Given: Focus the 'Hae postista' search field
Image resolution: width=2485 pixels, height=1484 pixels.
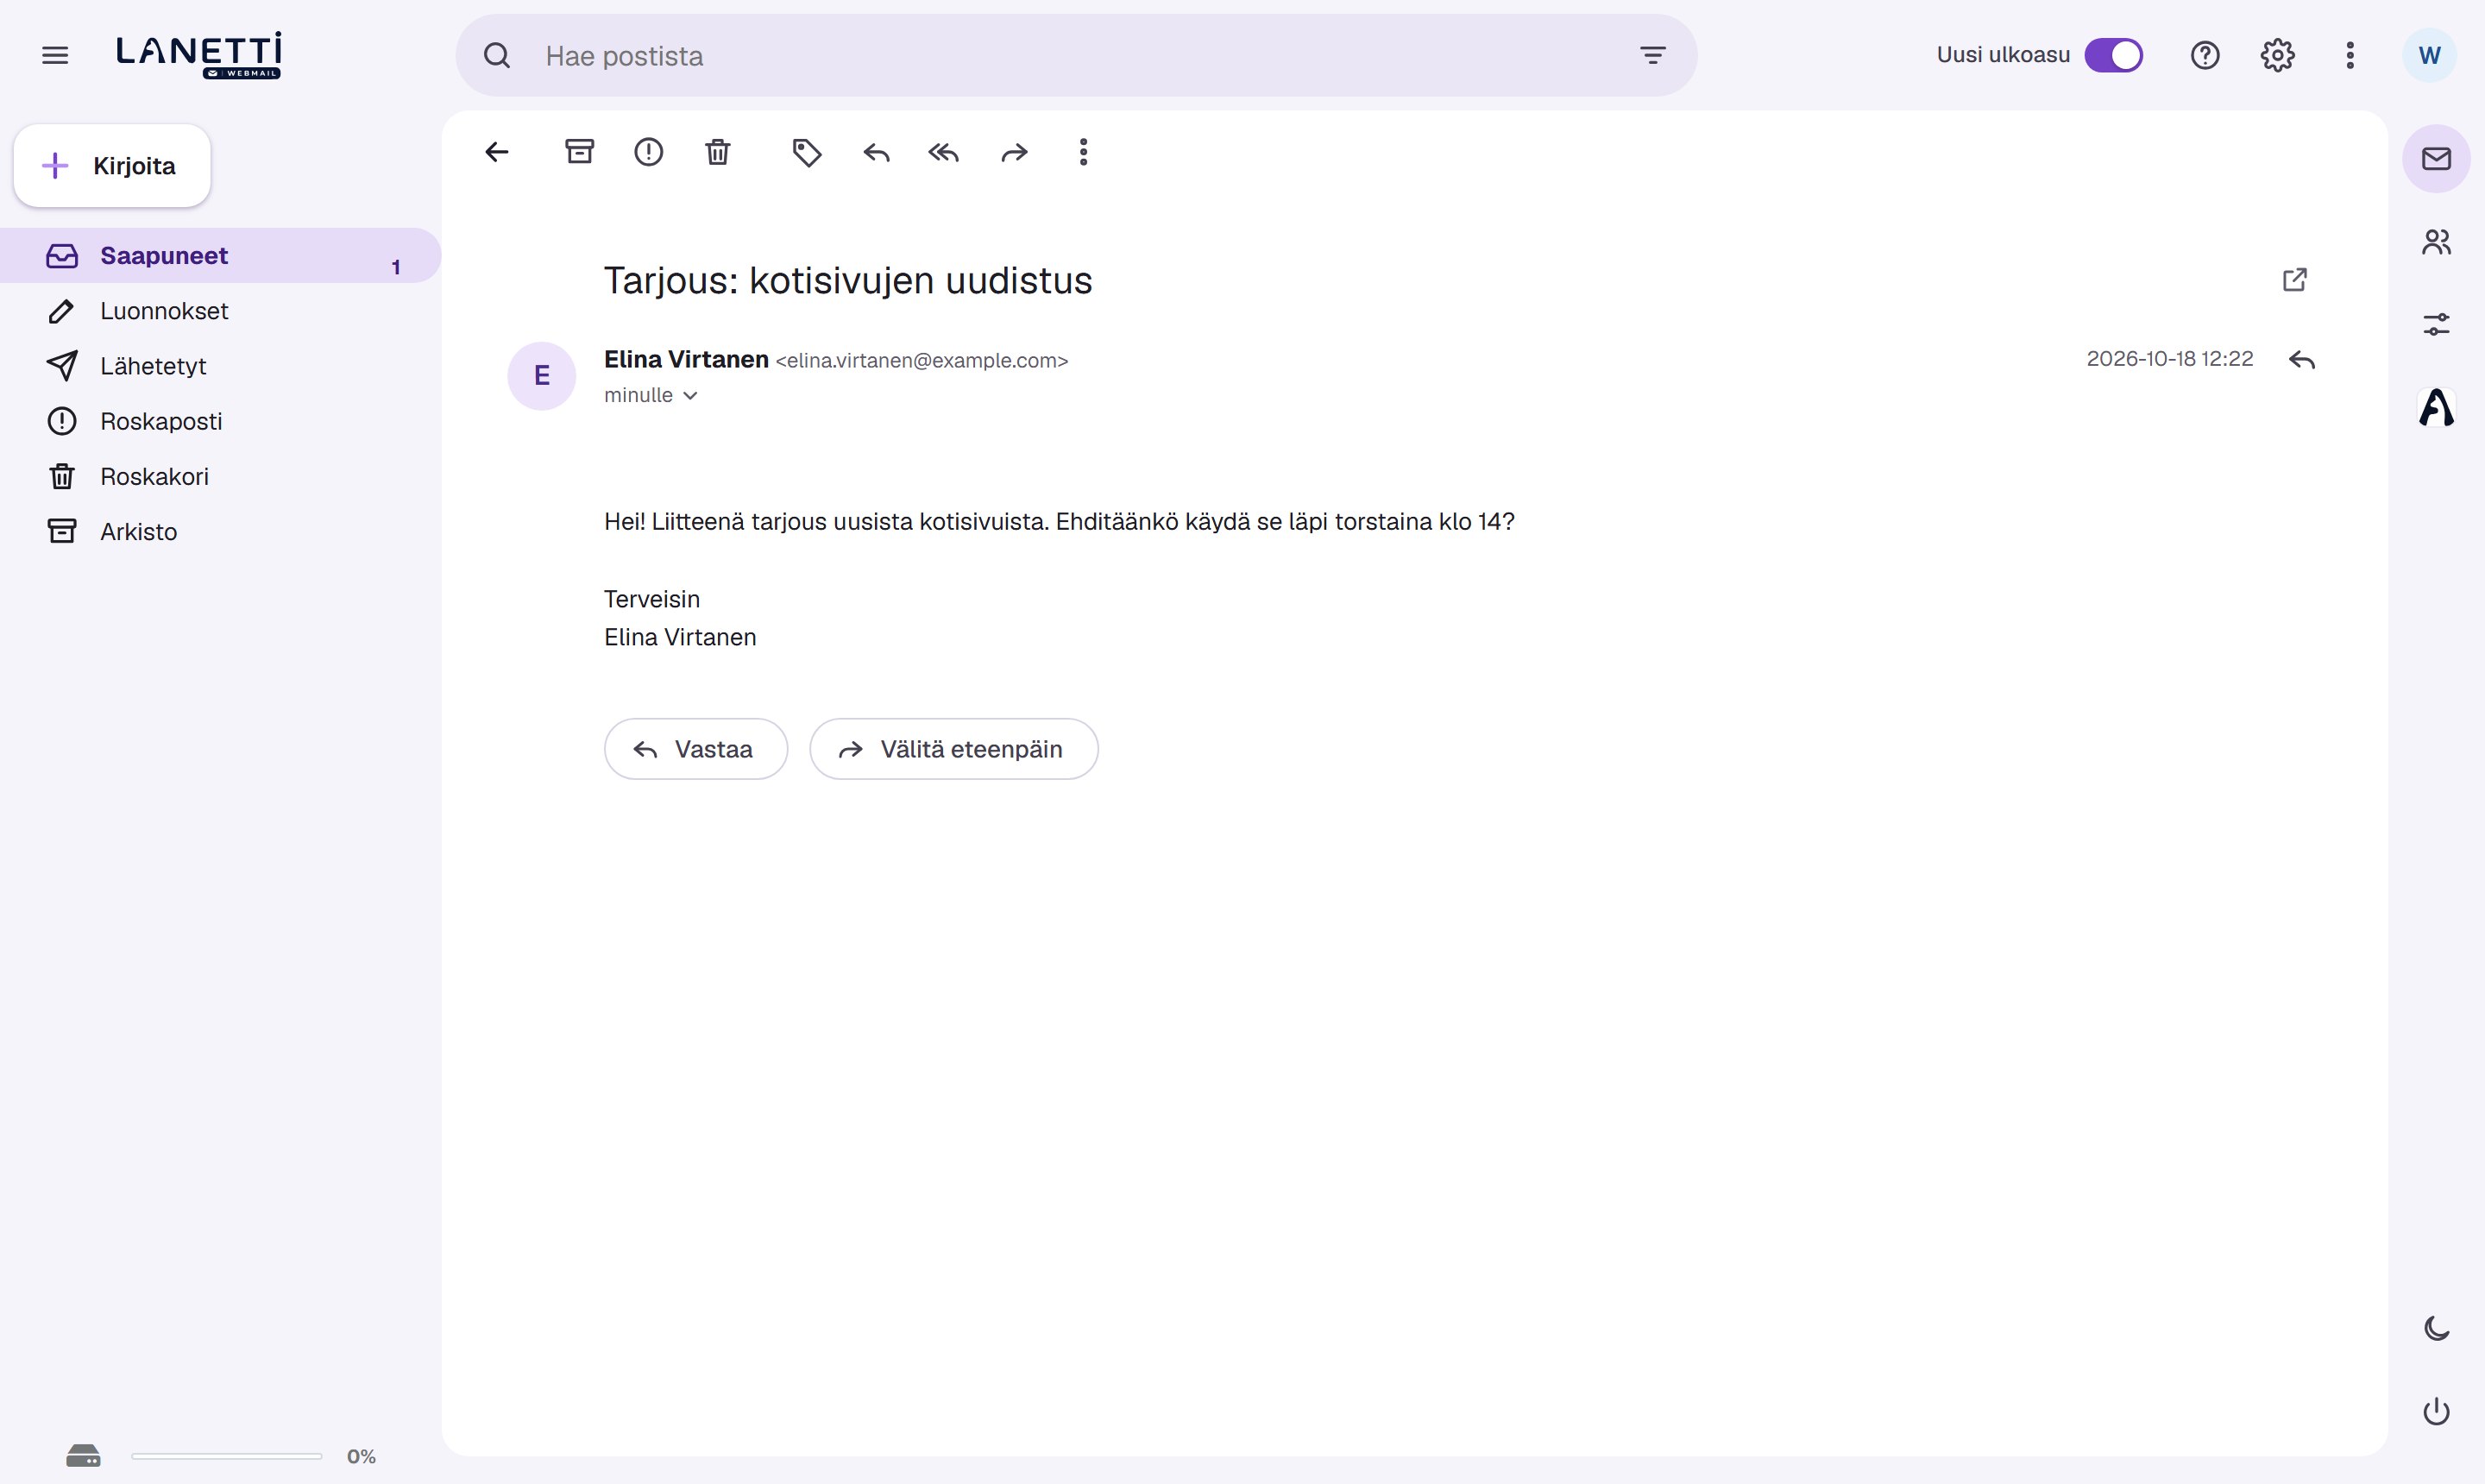Looking at the screenshot, I should pyautogui.click(x=1076, y=55).
